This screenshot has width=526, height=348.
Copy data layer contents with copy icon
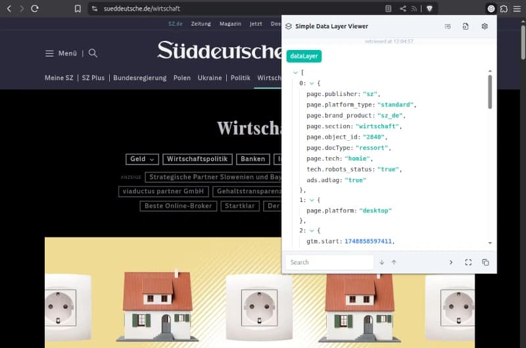(485, 262)
